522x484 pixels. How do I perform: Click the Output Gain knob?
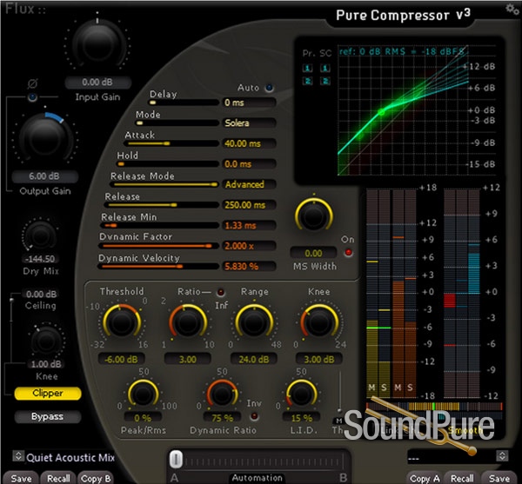45,139
